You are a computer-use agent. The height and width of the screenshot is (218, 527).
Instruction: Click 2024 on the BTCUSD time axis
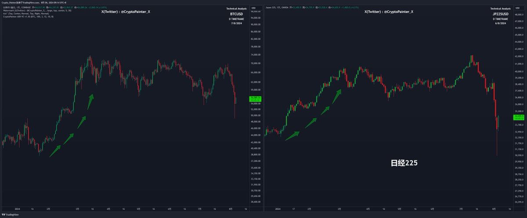17,209
